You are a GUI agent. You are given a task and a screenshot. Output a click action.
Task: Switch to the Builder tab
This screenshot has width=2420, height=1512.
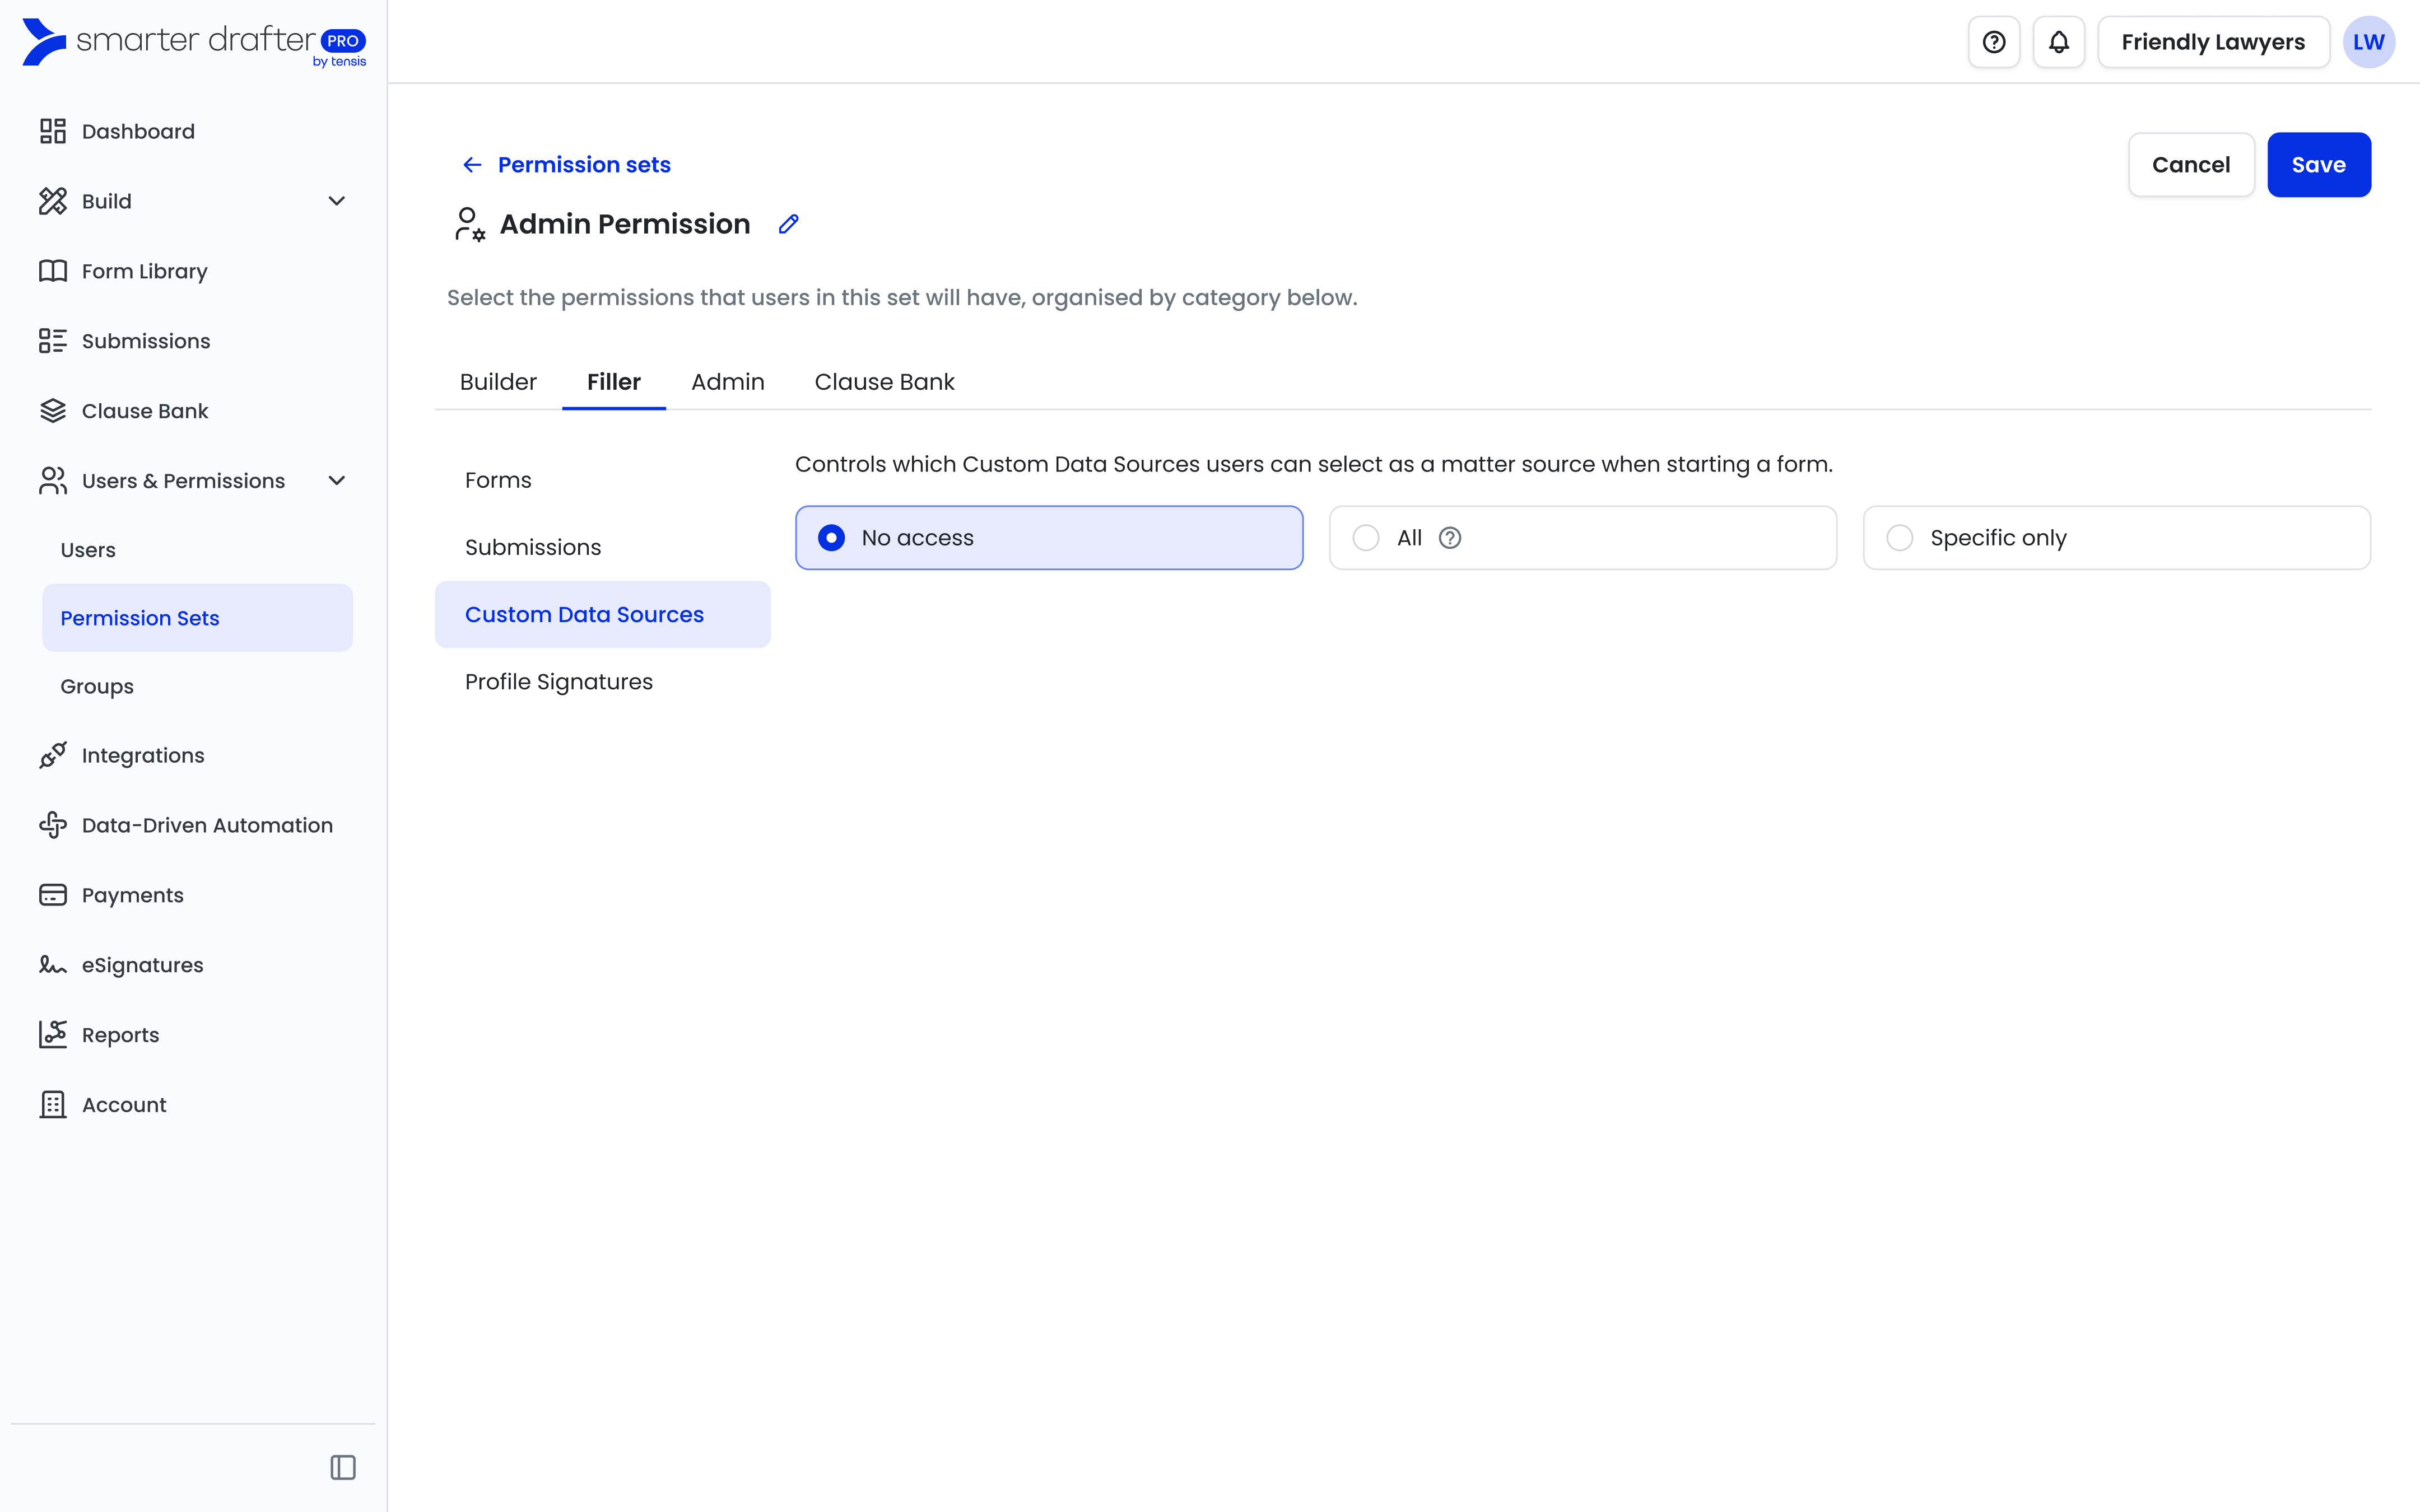(x=498, y=382)
